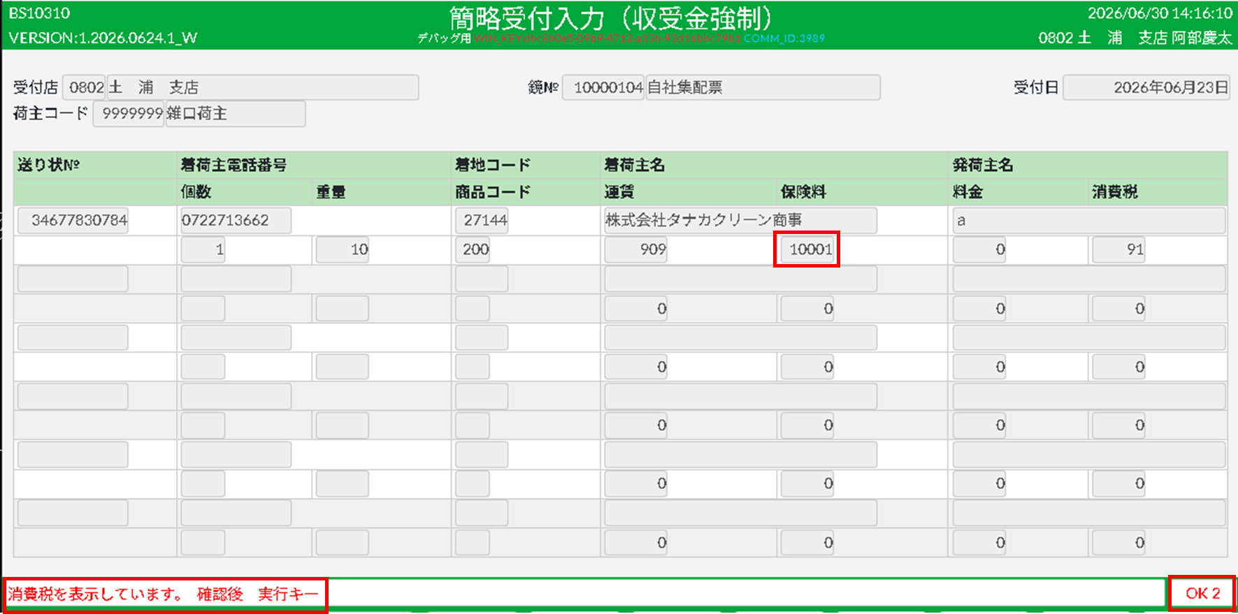
Task: Click the 鏡№ field containing 10000104
Action: pyautogui.click(x=603, y=87)
